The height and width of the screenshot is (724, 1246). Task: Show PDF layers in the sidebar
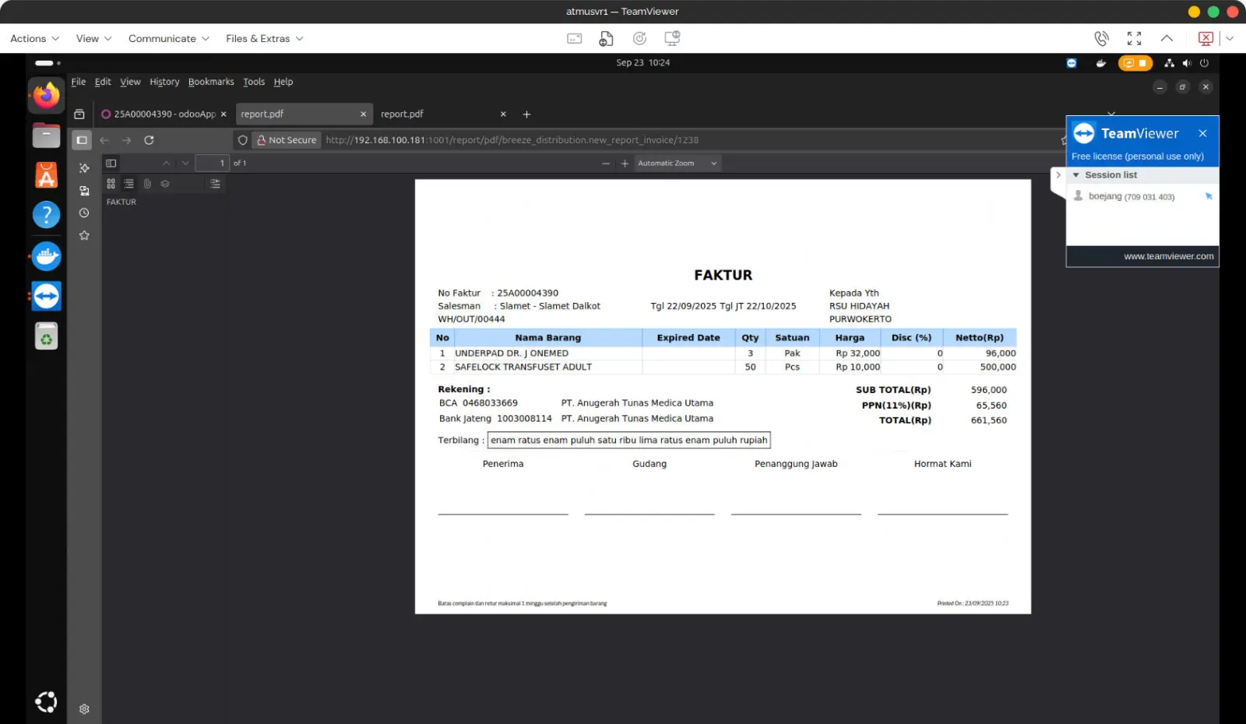[x=165, y=184]
